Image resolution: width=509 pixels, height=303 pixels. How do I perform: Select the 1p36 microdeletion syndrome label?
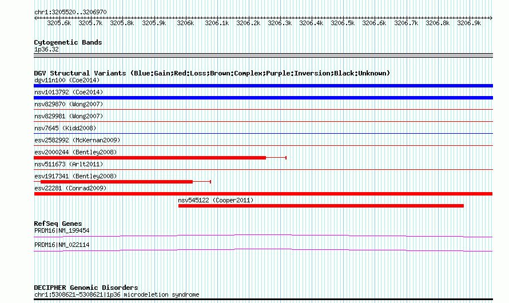click(x=117, y=294)
